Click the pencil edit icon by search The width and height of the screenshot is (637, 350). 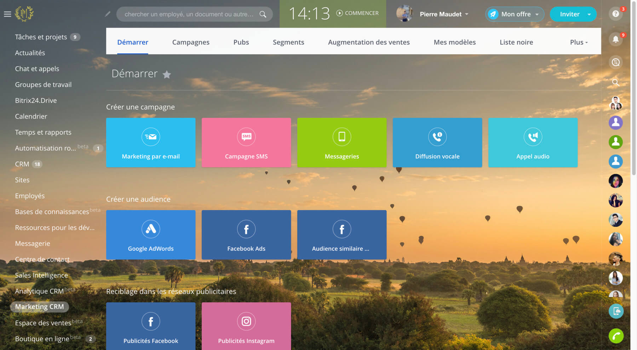coord(108,14)
